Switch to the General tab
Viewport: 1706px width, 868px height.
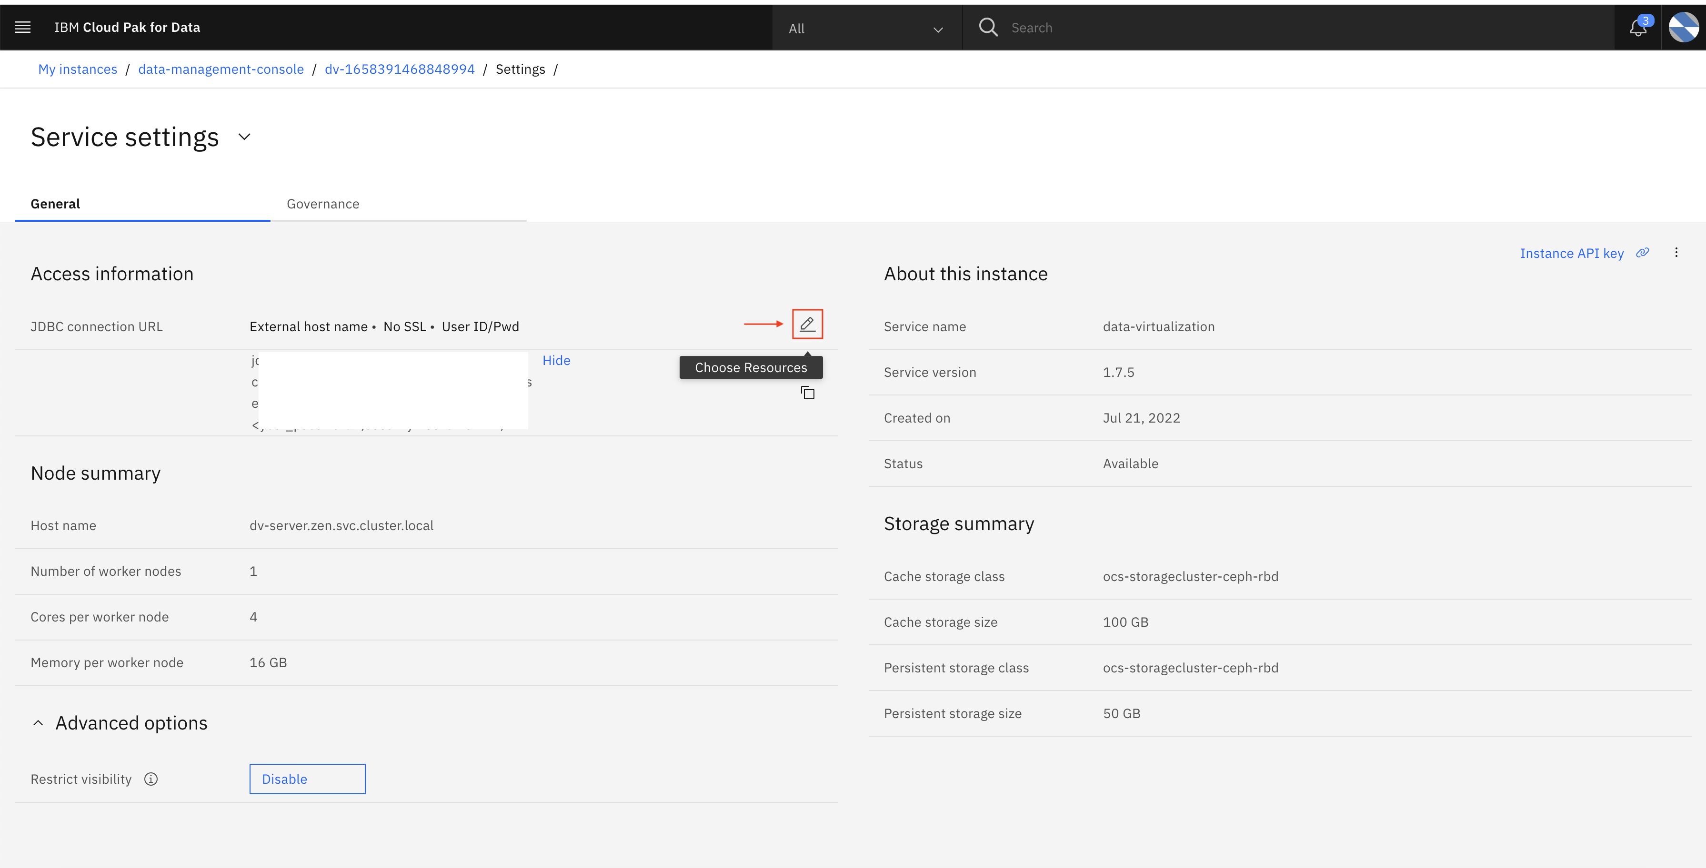142,204
